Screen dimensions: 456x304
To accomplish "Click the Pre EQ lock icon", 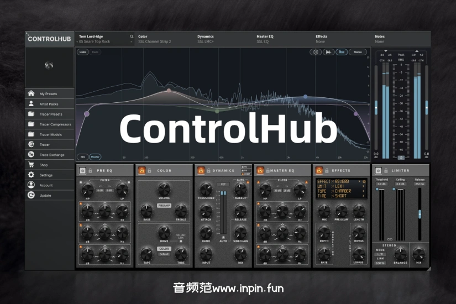I will pyautogui.click(x=90, y=170).
